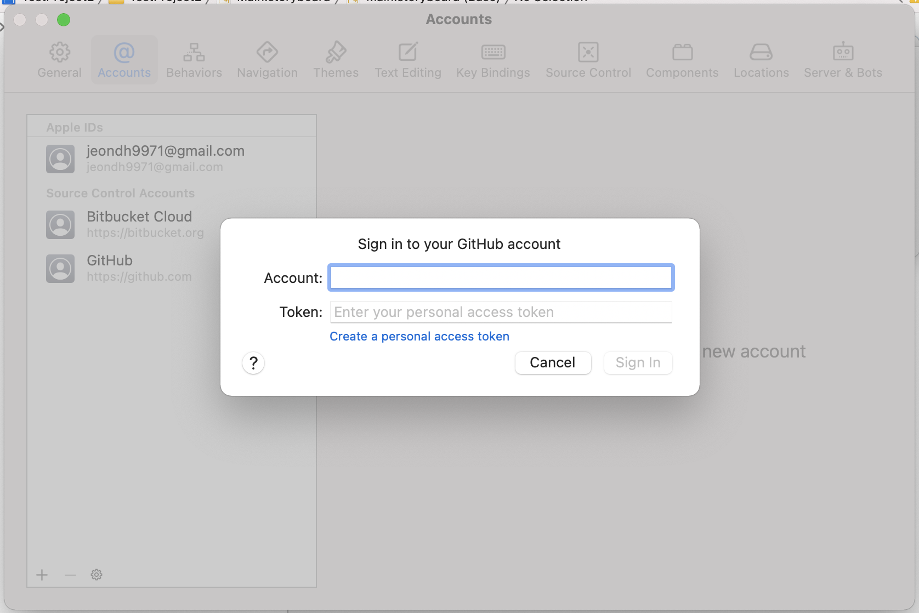Open help with the question mark button
The width and height of the screenshot is (919, 613).
253,363
